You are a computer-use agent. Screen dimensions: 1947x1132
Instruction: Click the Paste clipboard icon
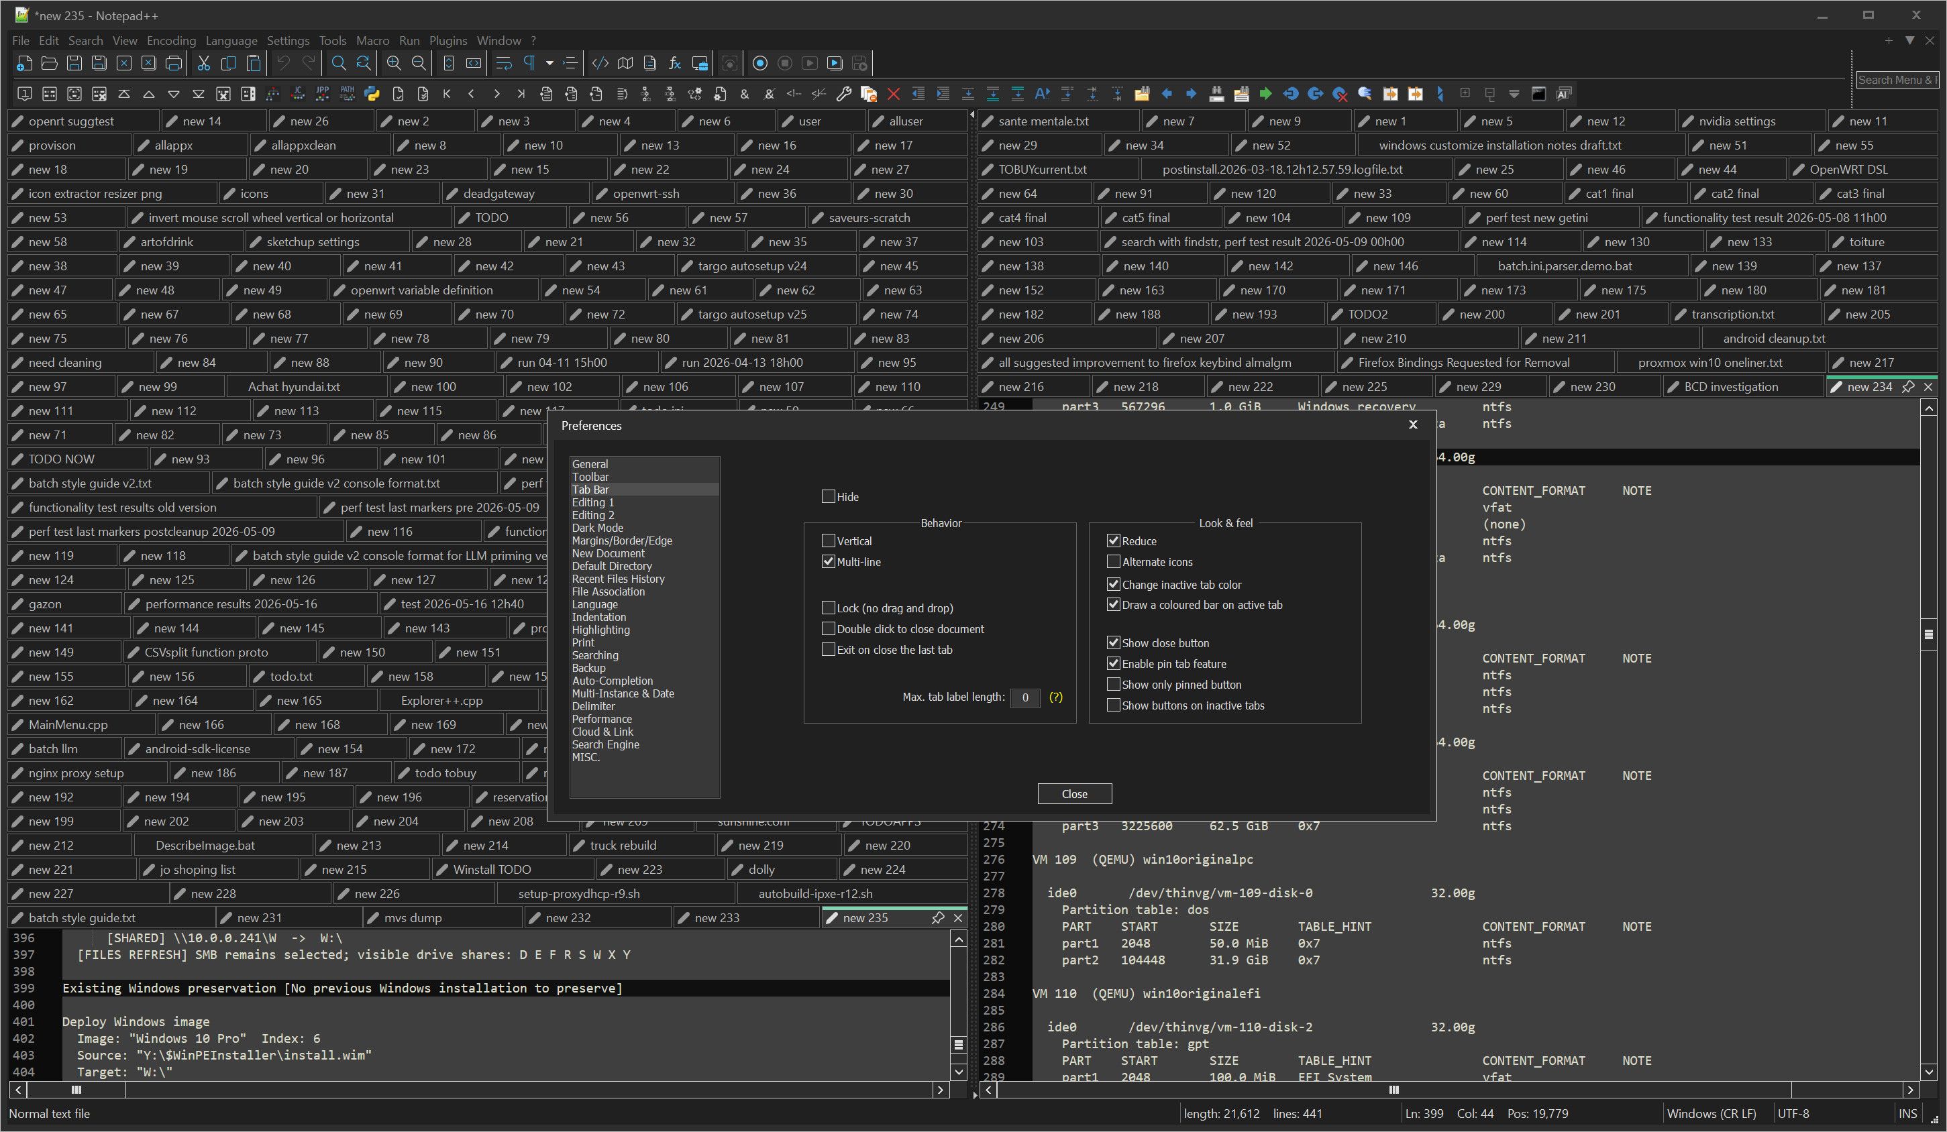point(254,63)
